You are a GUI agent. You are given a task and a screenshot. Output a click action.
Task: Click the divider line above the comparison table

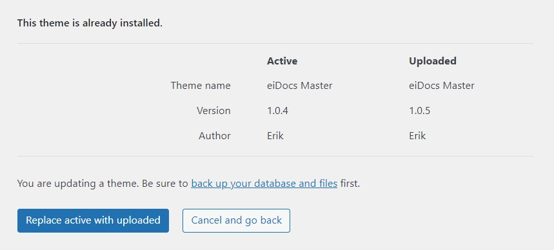(275, 43)
